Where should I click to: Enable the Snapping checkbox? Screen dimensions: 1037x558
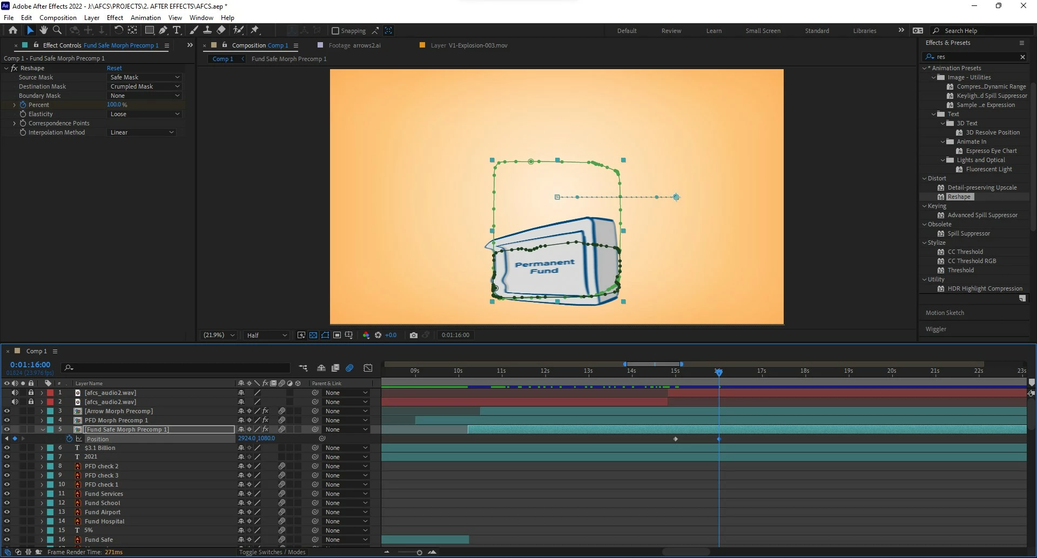point(335,31)
